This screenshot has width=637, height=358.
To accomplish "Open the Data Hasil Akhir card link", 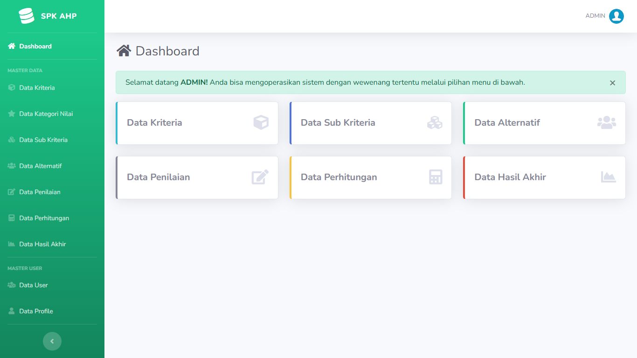I will pos(510,177).
